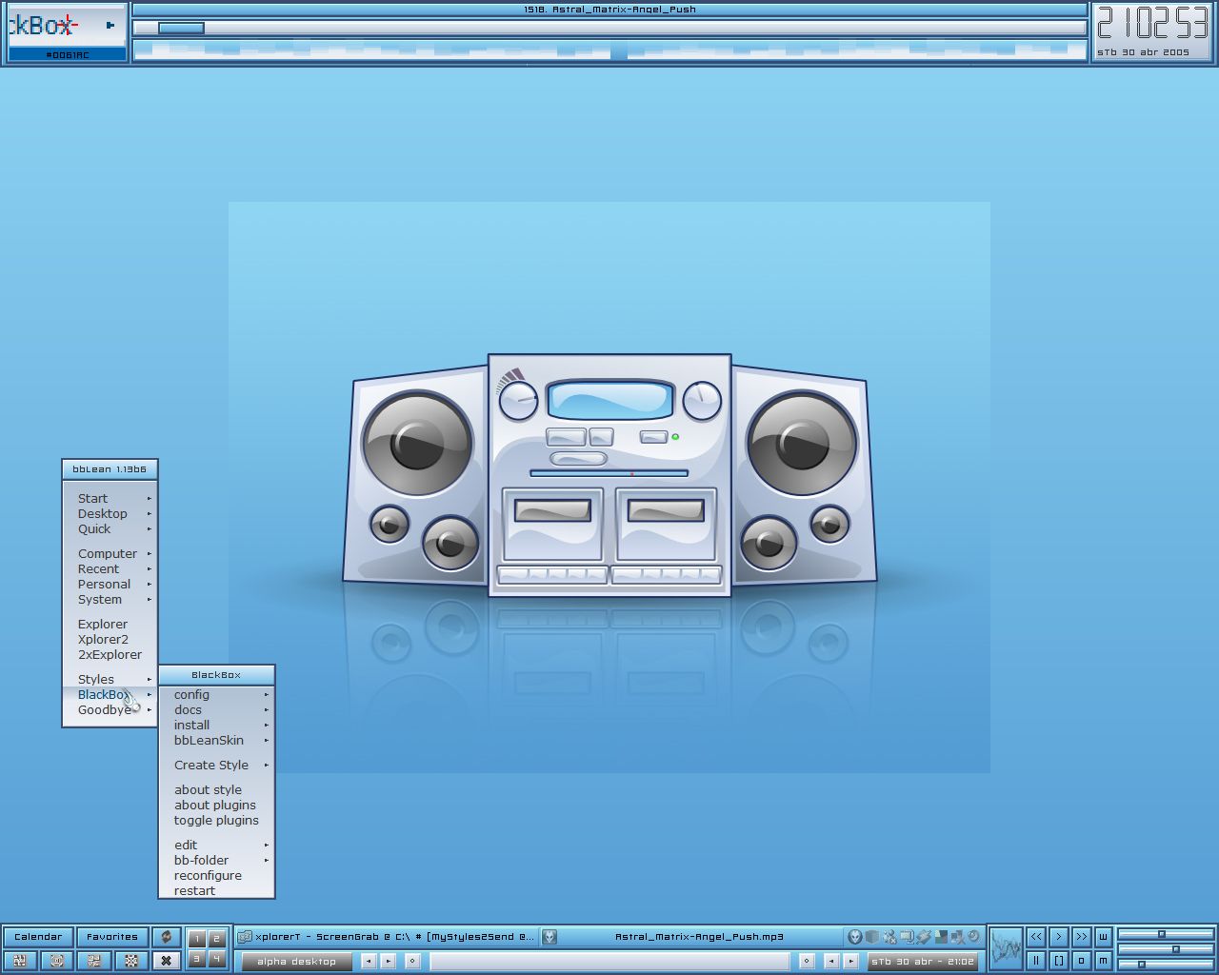The image size is (1219, 975).
Task: Expand the Desktop submenu
Action: [x=110, y=513]
